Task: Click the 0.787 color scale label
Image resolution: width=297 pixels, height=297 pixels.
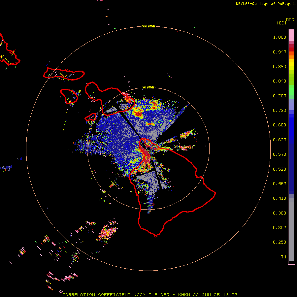Action: tap(280, 96)
